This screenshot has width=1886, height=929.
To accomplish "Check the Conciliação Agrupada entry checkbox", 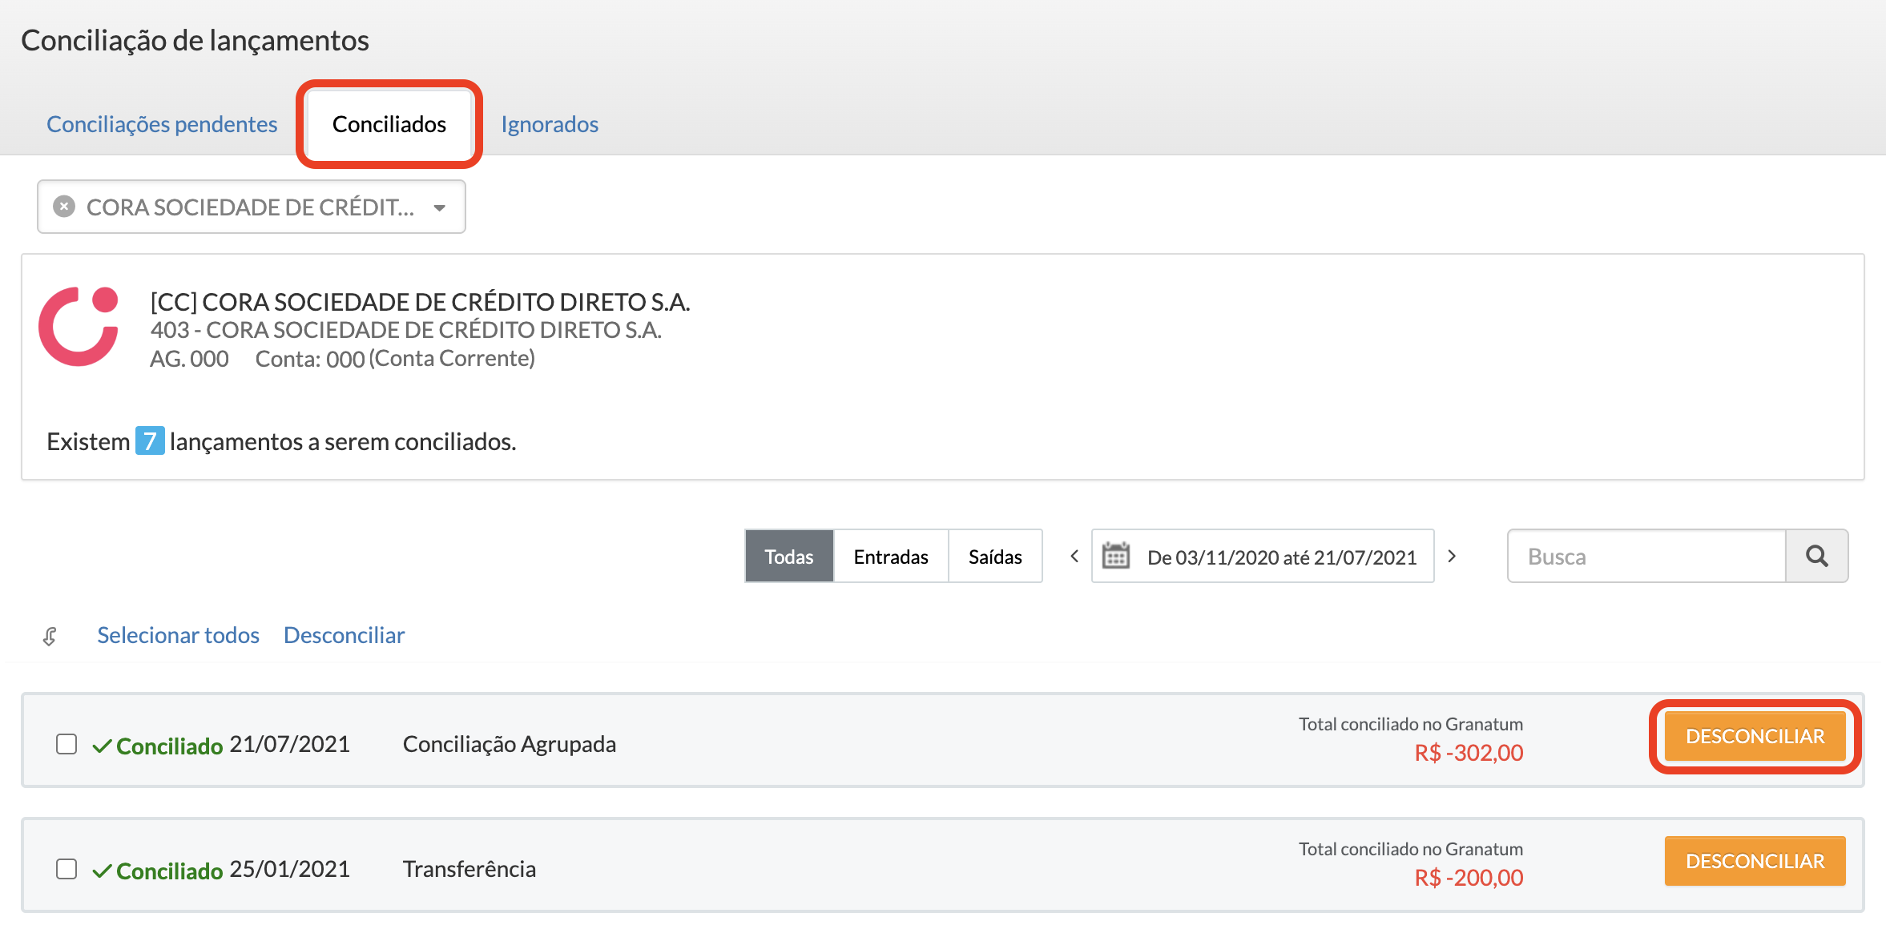I will [x=66, y=744].
